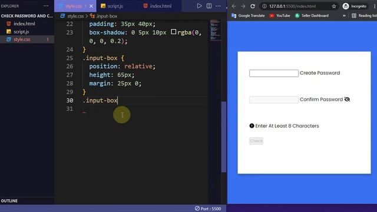Click the browser address bar URL

(x=292, y=6)
